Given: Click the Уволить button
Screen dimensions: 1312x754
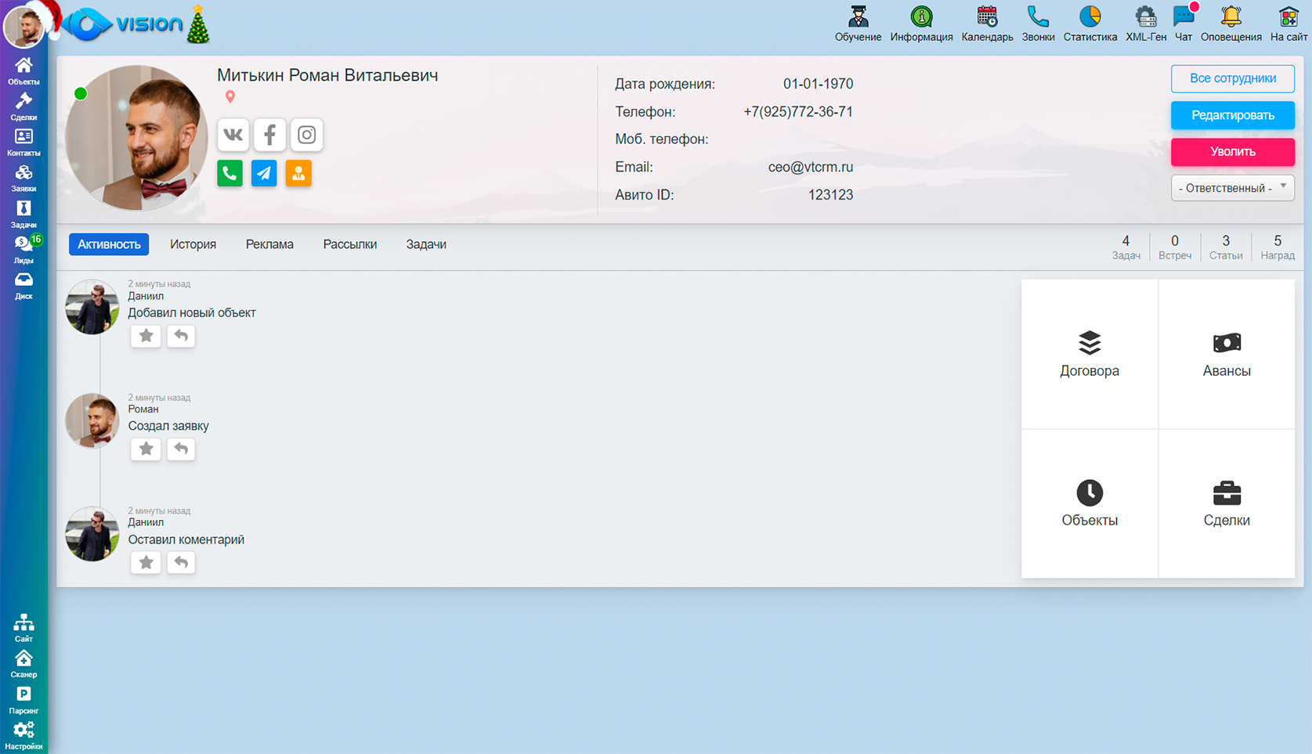Looking at the screenshot, I should pos(1232,152).
